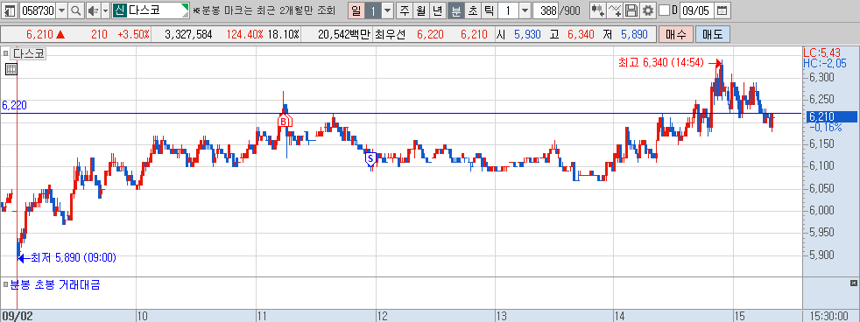Click the 매수 buy button
The image size is (860, 322).
point(676,35)
